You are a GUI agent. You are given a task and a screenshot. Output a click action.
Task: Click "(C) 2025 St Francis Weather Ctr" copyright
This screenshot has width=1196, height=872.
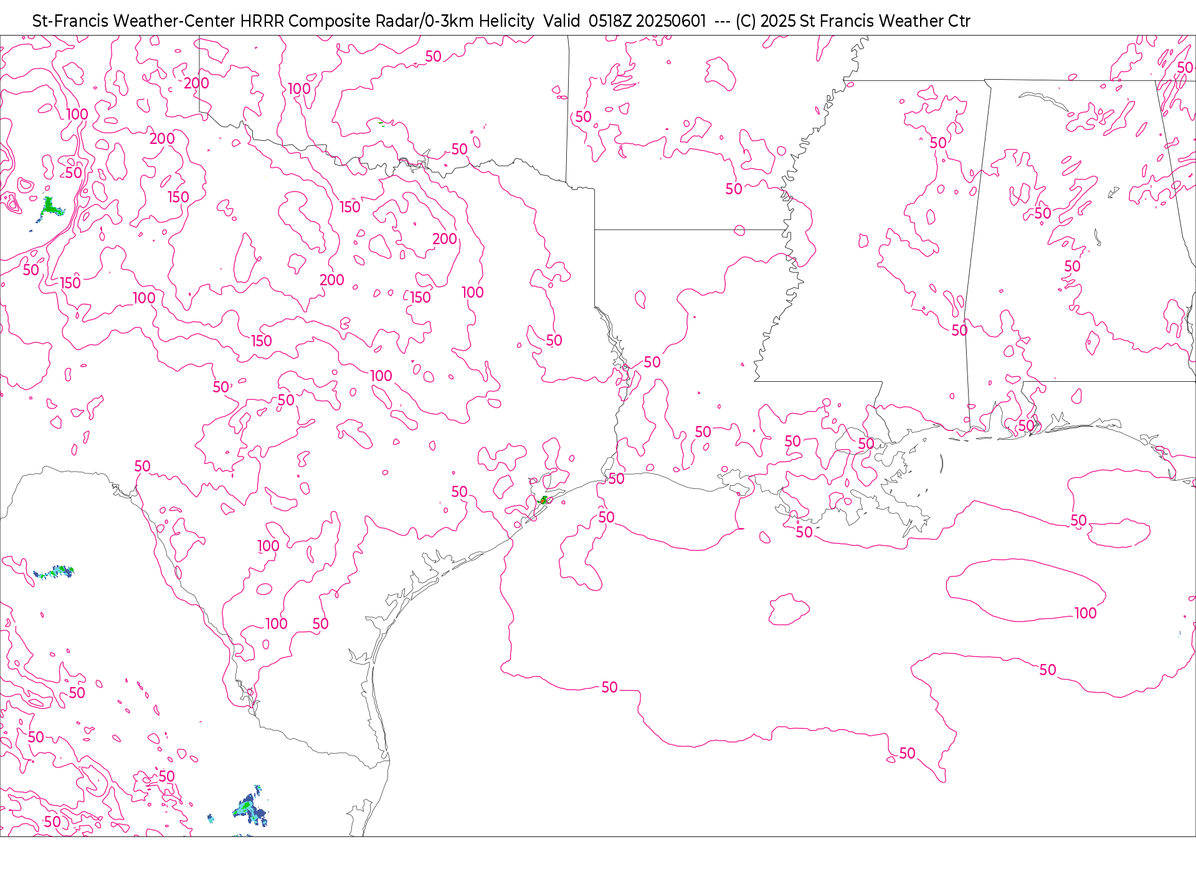click(x=853, y=21)
